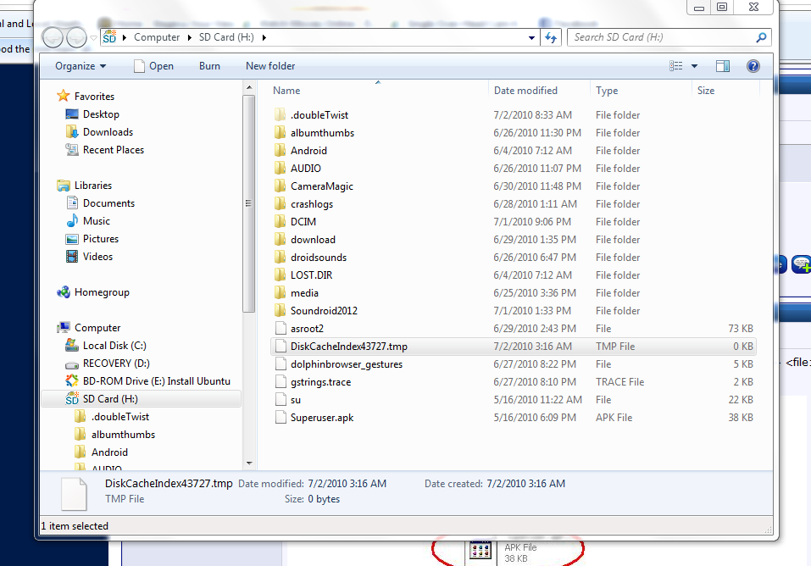Select the DiskCacheIndex43727.tmp file row

(513, 346)
